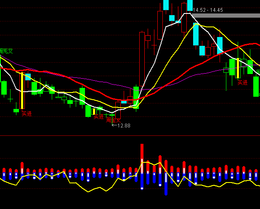Click the 14.52 - 14.45 price range label
Image resolution: width=260 pixels, height=209 pixels.
(x=208, y=10)
